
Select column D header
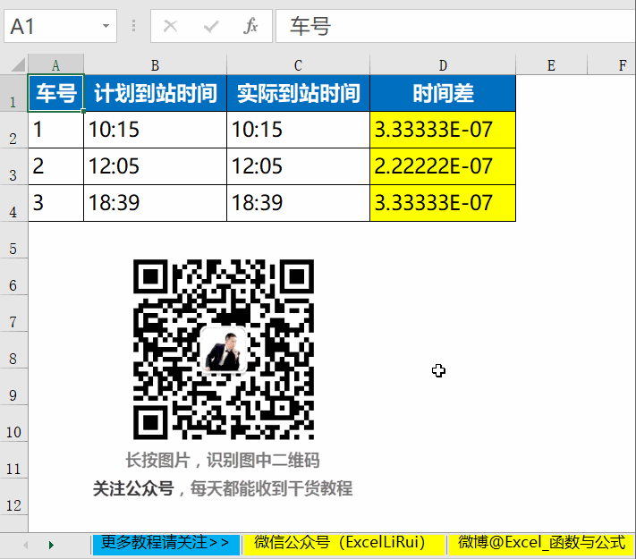(443, 65)
